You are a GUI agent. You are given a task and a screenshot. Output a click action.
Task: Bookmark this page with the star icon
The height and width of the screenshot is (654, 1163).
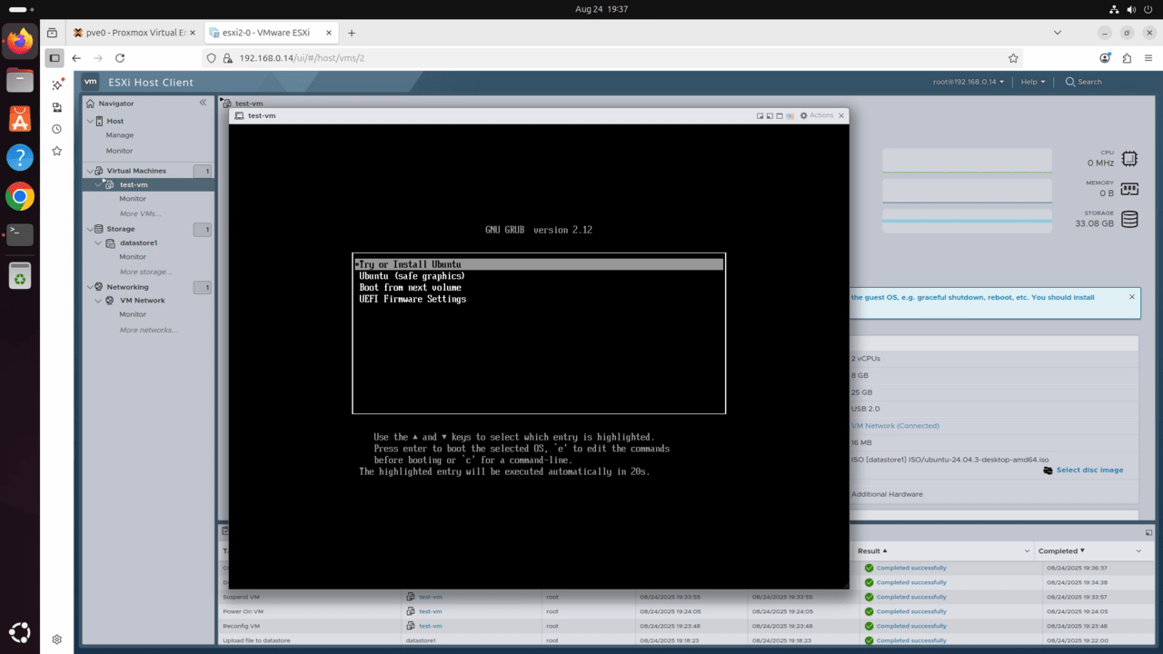click(x=1014, y=58)
